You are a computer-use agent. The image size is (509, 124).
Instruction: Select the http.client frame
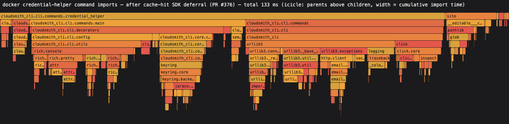point(336,58)
